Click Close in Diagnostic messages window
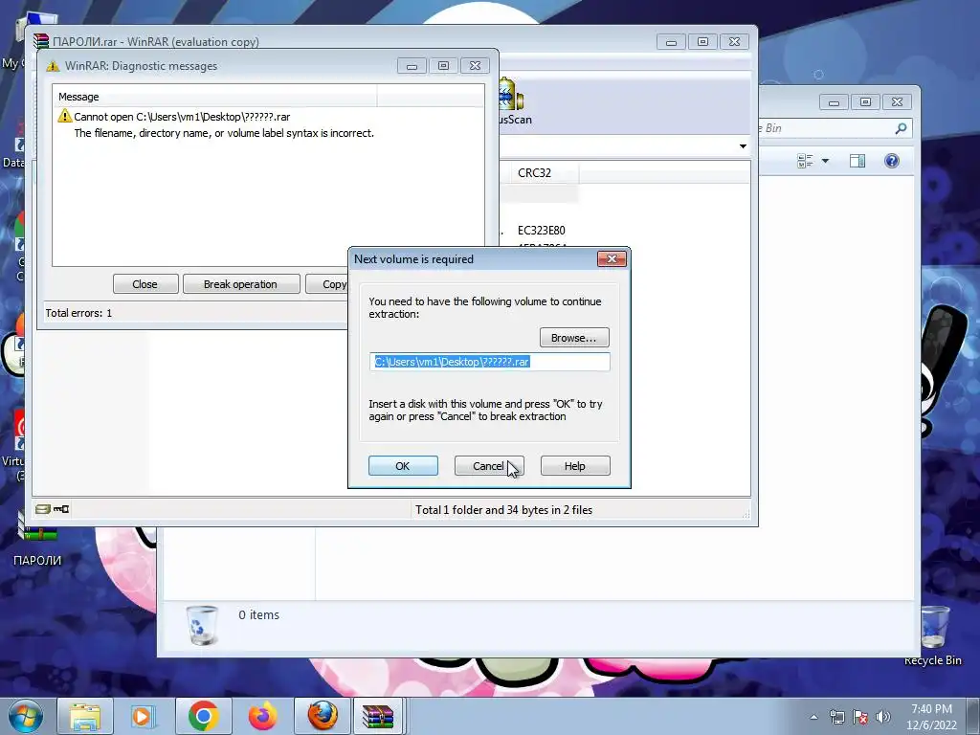The width and height of the screenshot is (980, 735). tap(145, 283)
